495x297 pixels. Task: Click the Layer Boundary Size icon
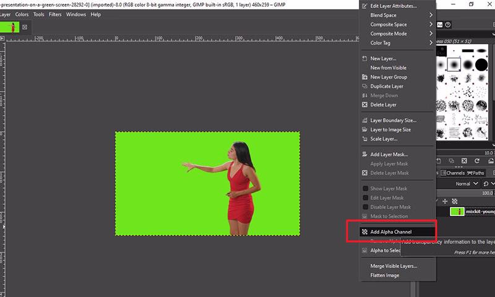click(x=364, y=120)
